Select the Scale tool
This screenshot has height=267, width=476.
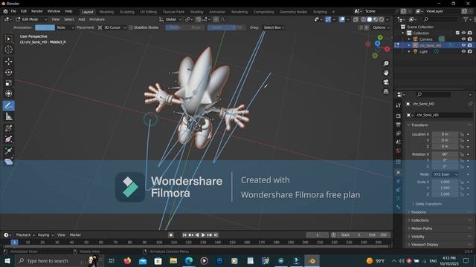(x=8, y=83)
